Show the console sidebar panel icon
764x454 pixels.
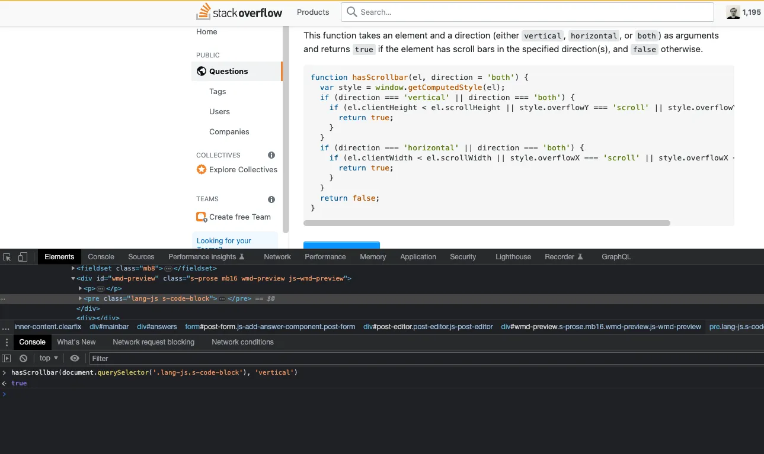(7, 358)
